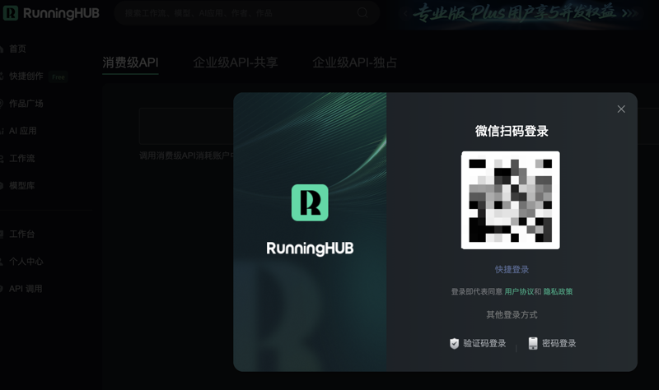Open 作品广场 in the sidebar

[x=26, y=104]
